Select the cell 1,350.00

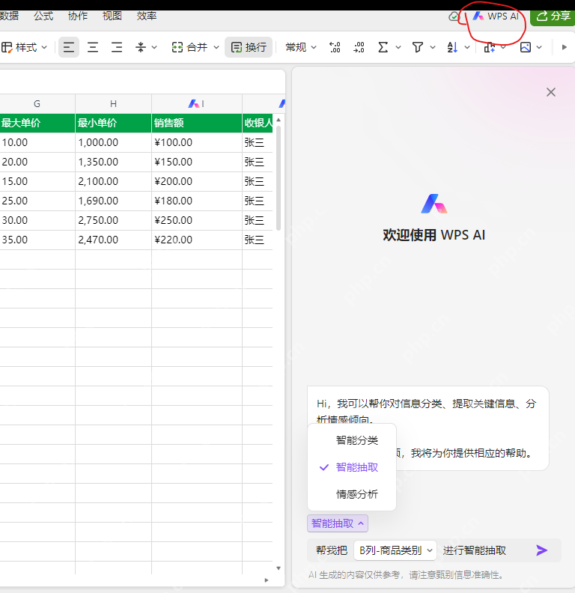[x=113, y=162]
